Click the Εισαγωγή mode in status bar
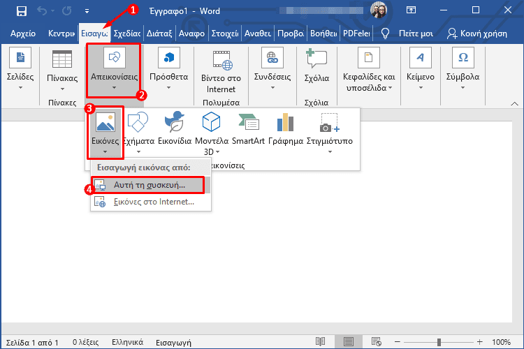The image size is (524, 349). 173,342
